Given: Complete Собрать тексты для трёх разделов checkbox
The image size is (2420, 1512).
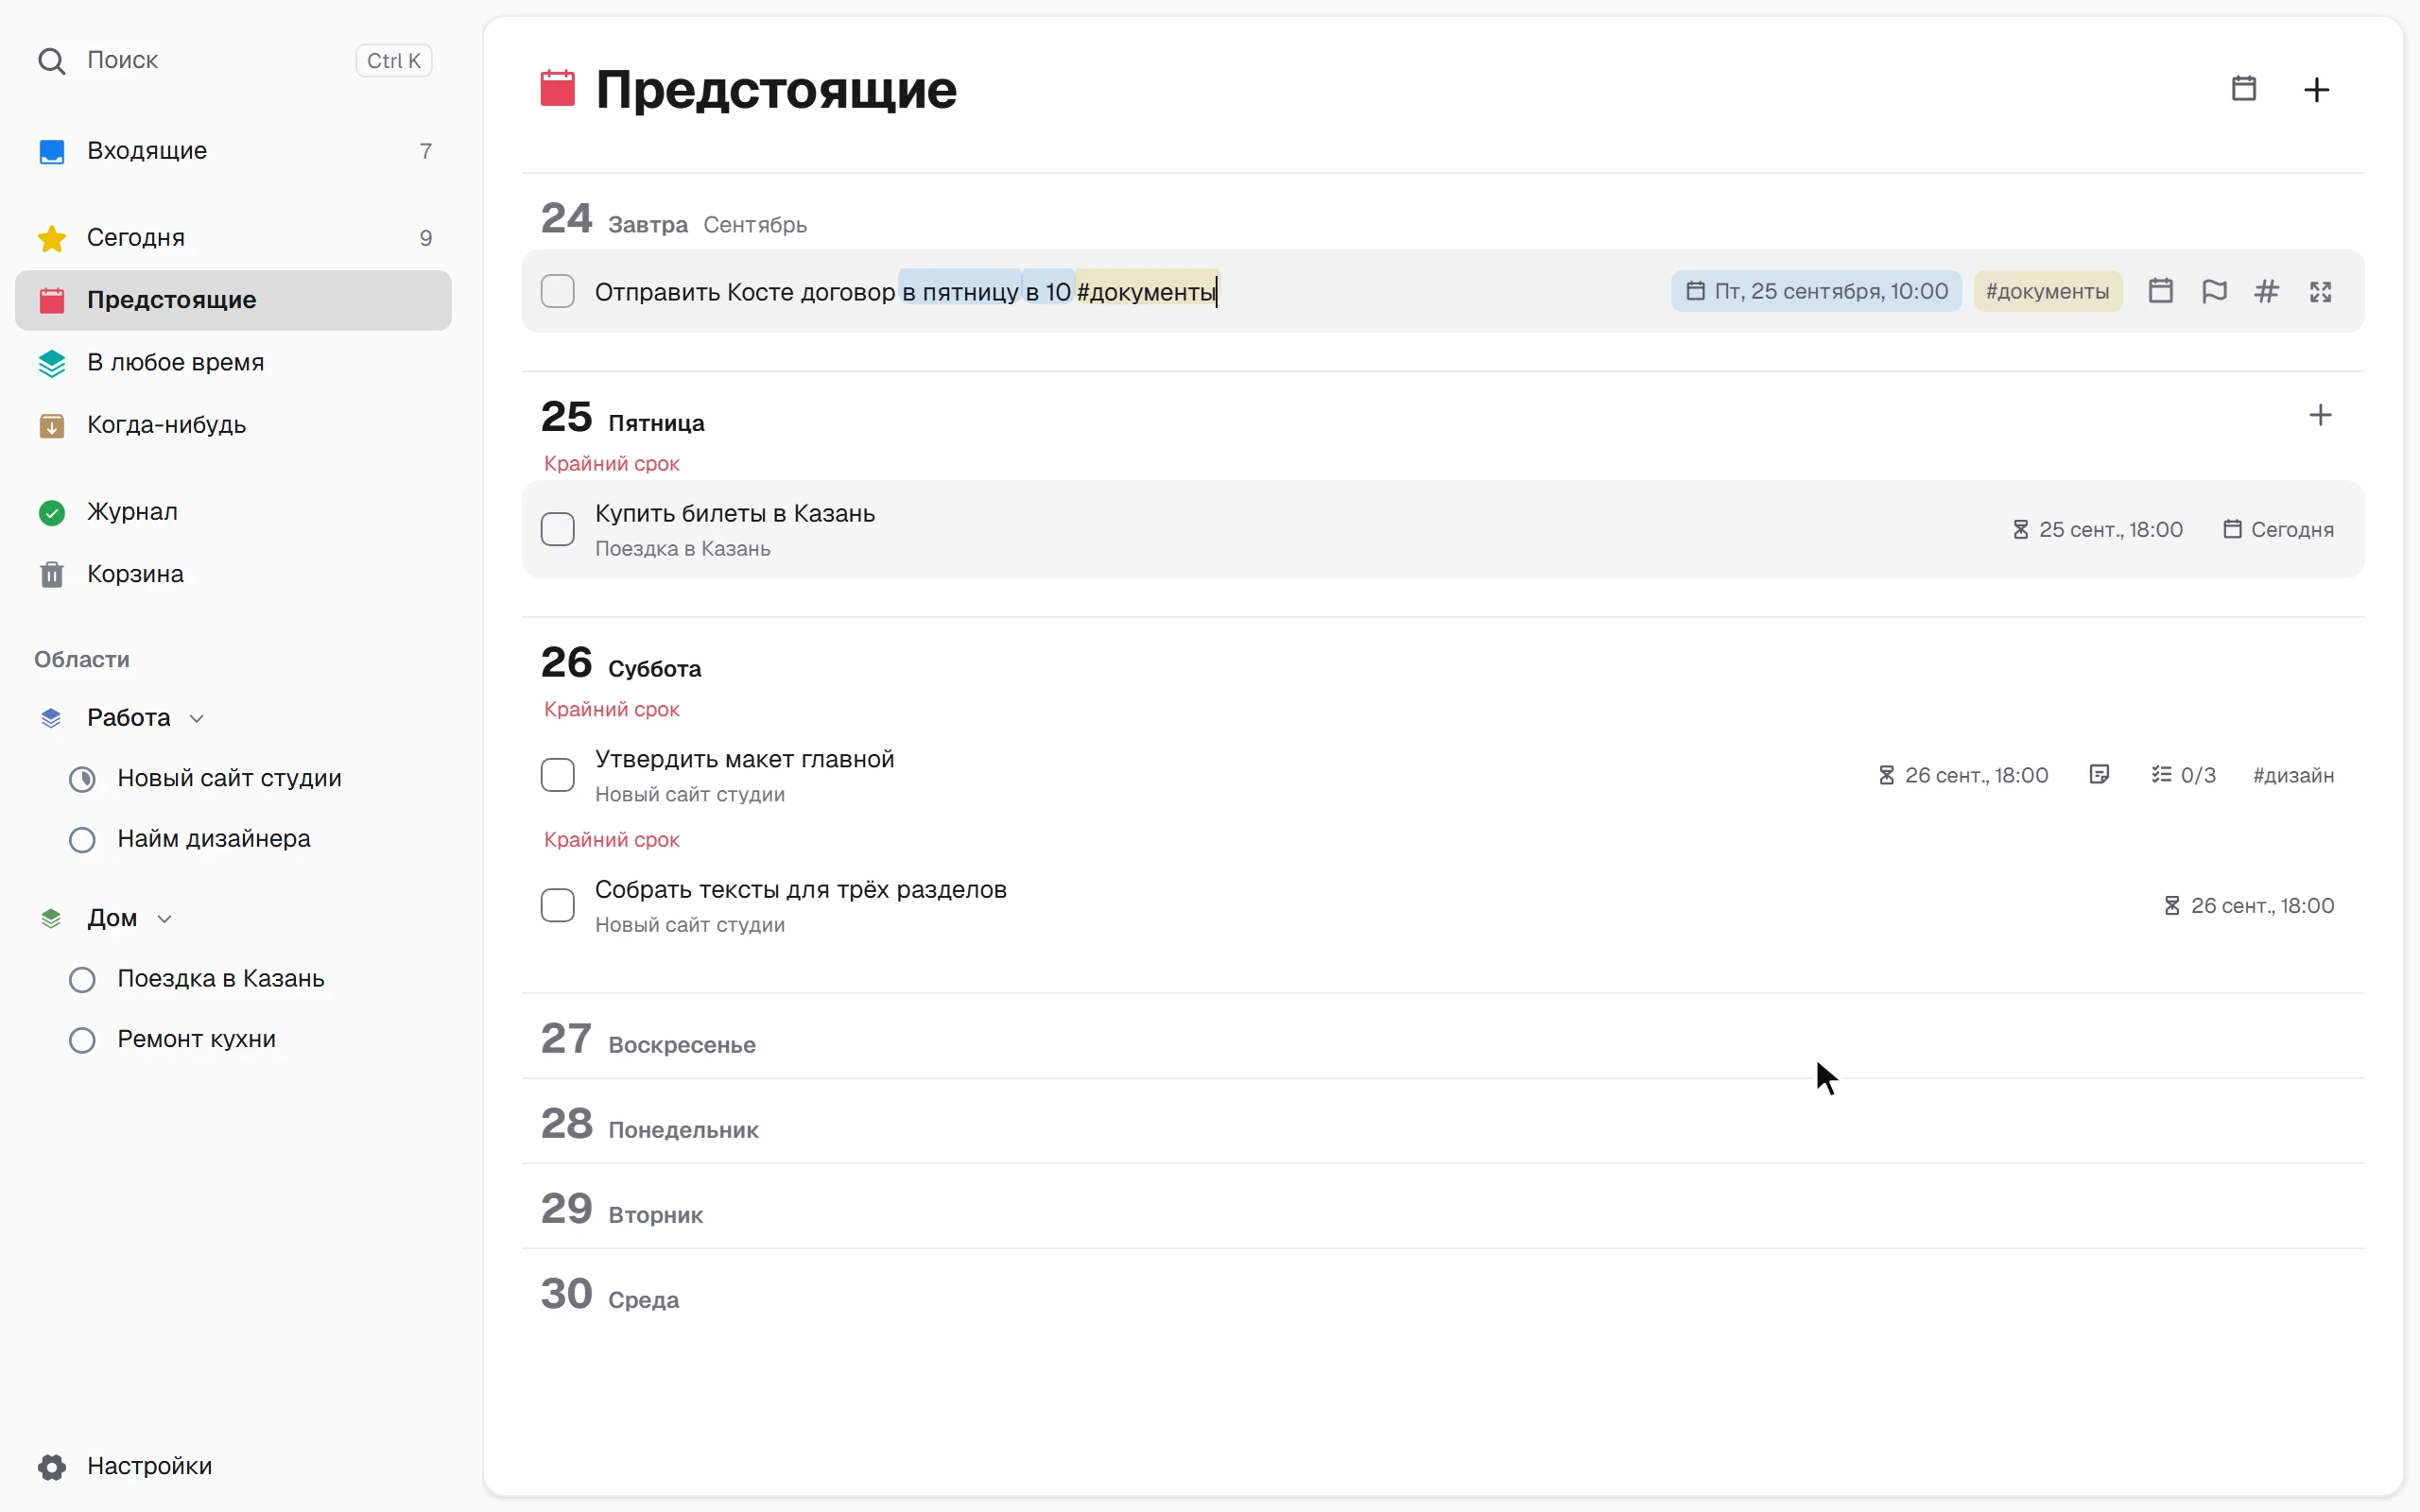Looking at the screenshot, I should click(x=558, y=905).
